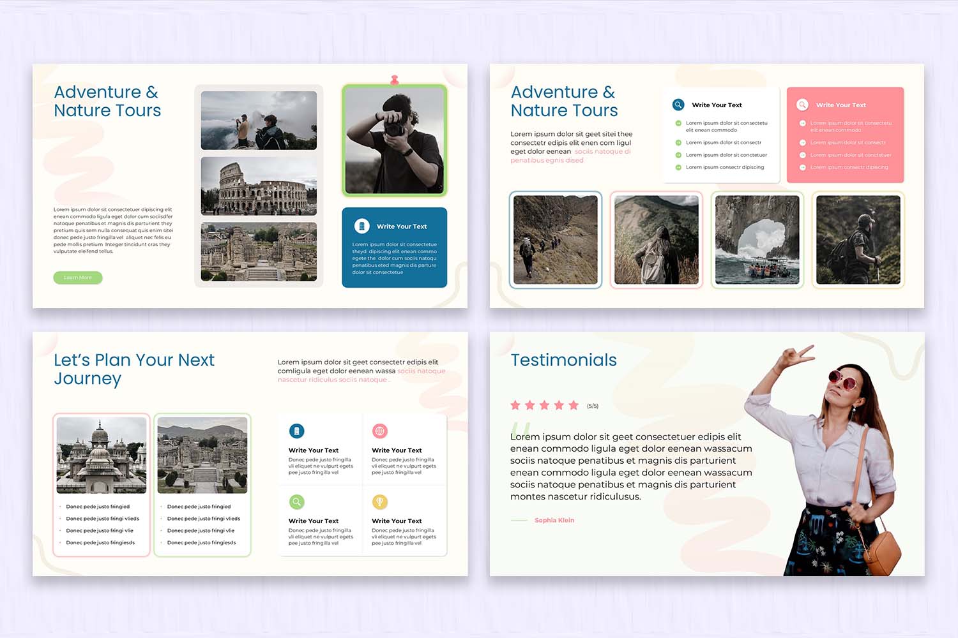Open the Colosseum photo thumbnail
The width and height of the screenshot is (958, 638).
pyautogui.click(x=259, y=186)
